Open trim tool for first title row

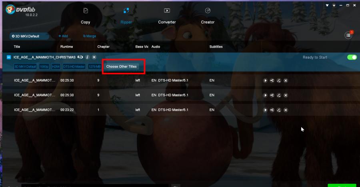(272, 81)
